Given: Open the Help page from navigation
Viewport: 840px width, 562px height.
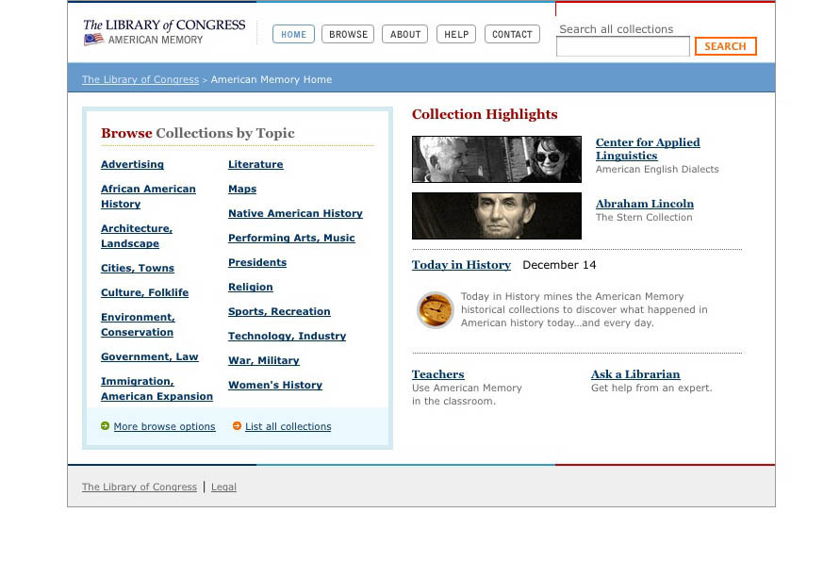Looking at the screenshot, I should tap(456, 35).
